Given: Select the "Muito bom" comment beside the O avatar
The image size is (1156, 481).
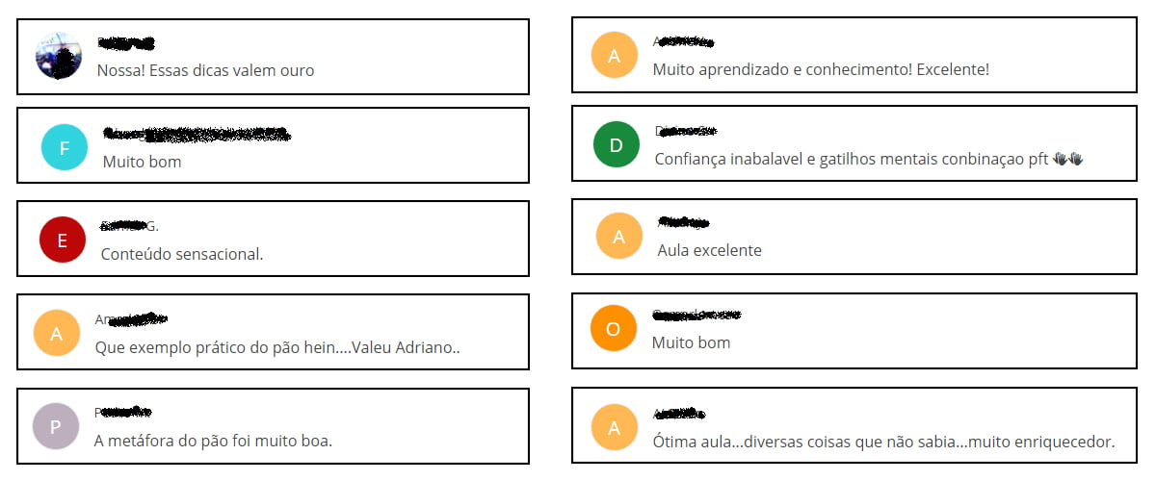Looking at the screenshot, I should tap(691, 342).
